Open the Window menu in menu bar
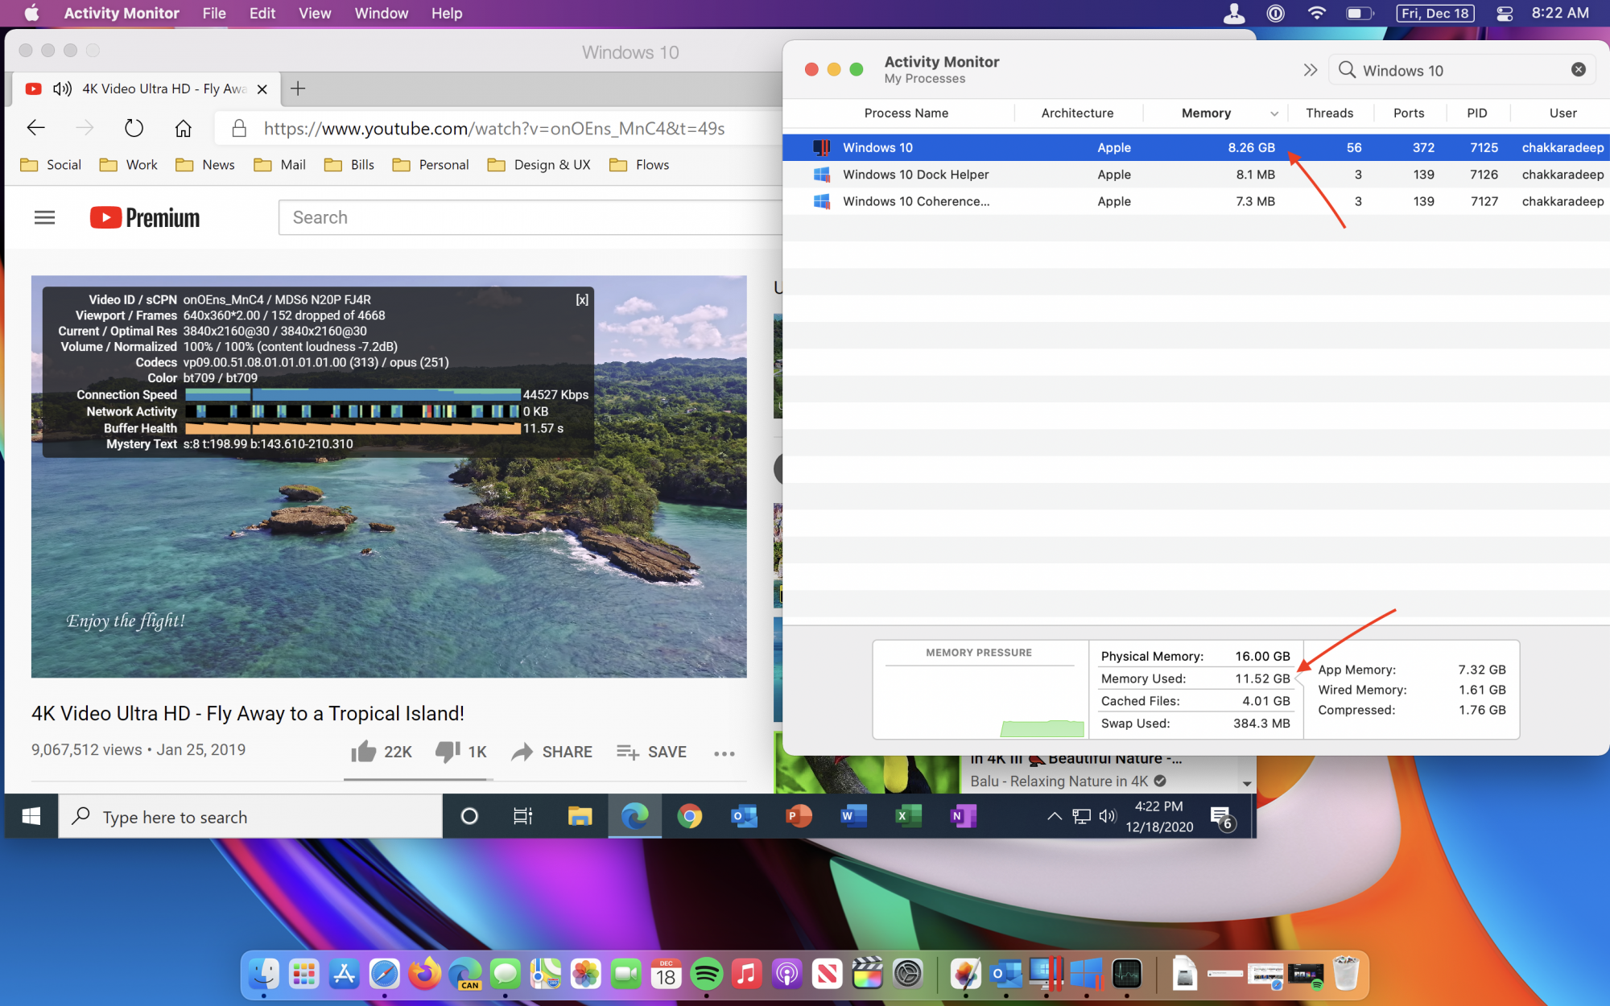Image resolution: width=1610 pixels, height=1006 pixels. (381, 13)
